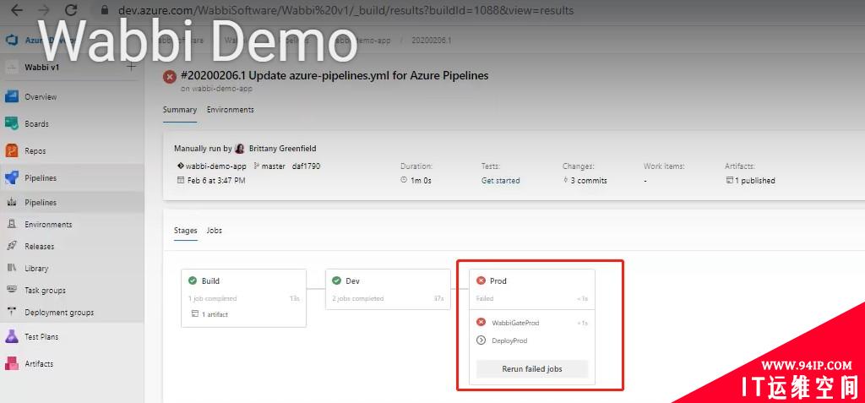The width and height of the screenshot is (865, 403).
Task: Open Overview from the sidebar
Action: [41, 97]
